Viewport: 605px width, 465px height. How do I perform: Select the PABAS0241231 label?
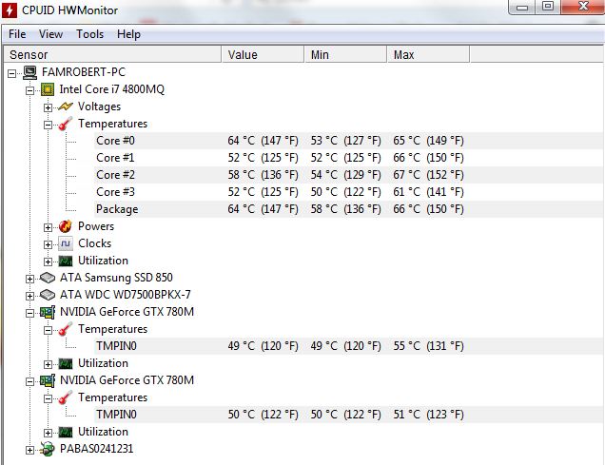tap(96, 449)
